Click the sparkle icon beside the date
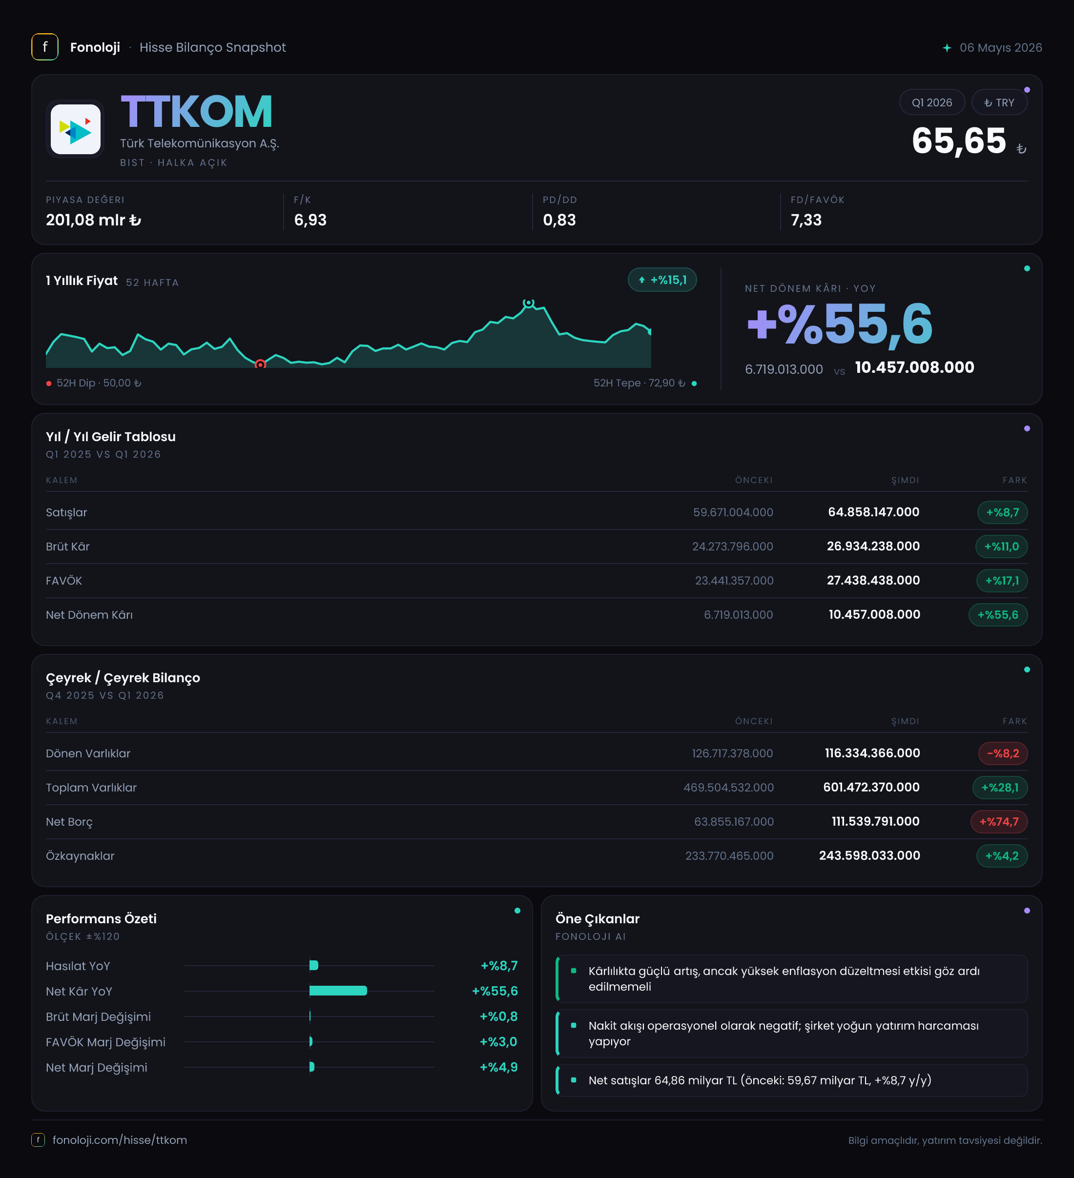 click(x=947, y=48)
